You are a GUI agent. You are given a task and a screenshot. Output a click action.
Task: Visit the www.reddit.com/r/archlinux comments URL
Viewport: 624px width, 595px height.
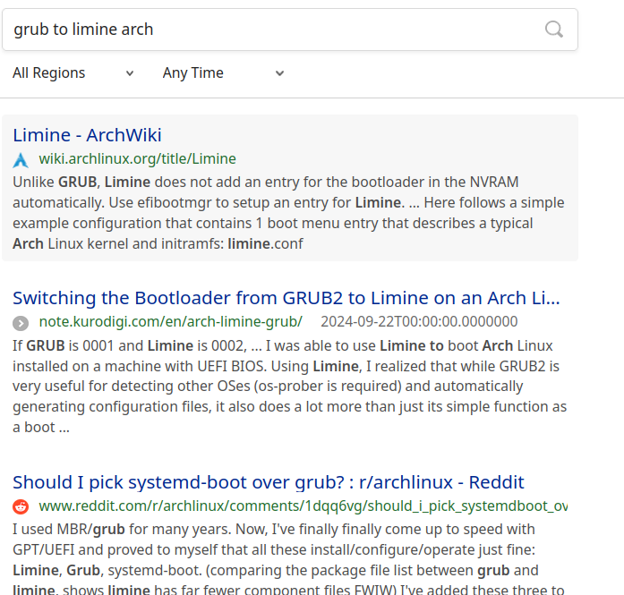[303, 506]
